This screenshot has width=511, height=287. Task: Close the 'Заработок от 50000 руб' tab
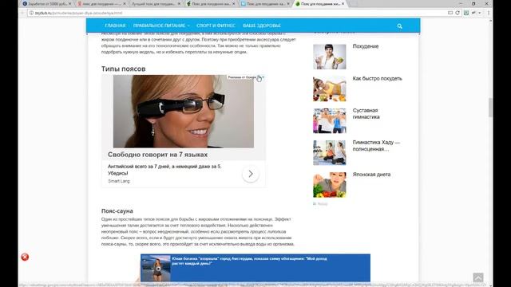69,4
